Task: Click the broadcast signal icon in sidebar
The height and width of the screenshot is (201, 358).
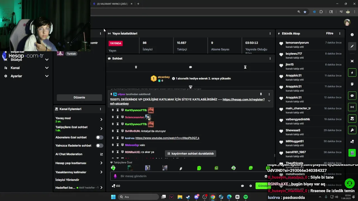Action: [x=352, y=107]
